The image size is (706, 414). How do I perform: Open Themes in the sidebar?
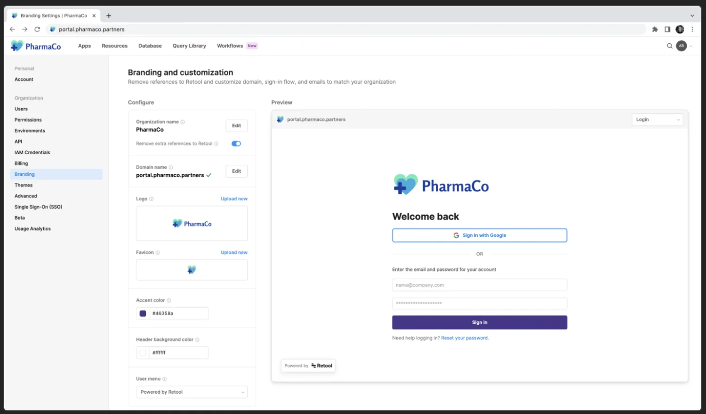tap(24, 185)
